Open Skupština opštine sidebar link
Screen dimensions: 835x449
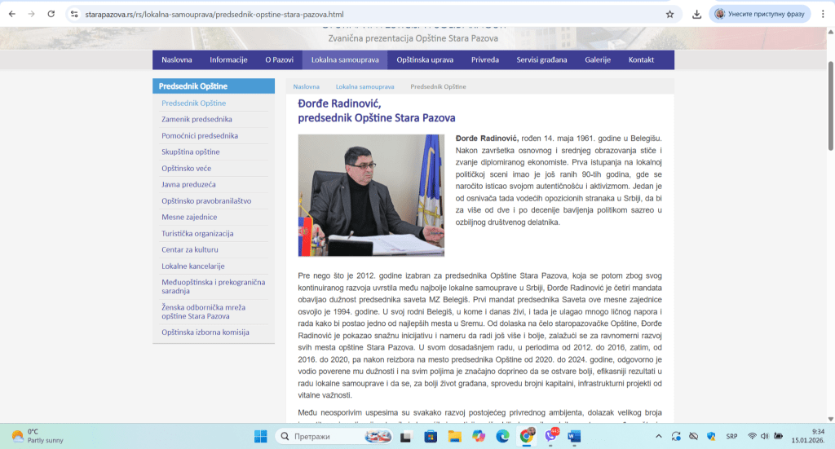tap(191, 152)
